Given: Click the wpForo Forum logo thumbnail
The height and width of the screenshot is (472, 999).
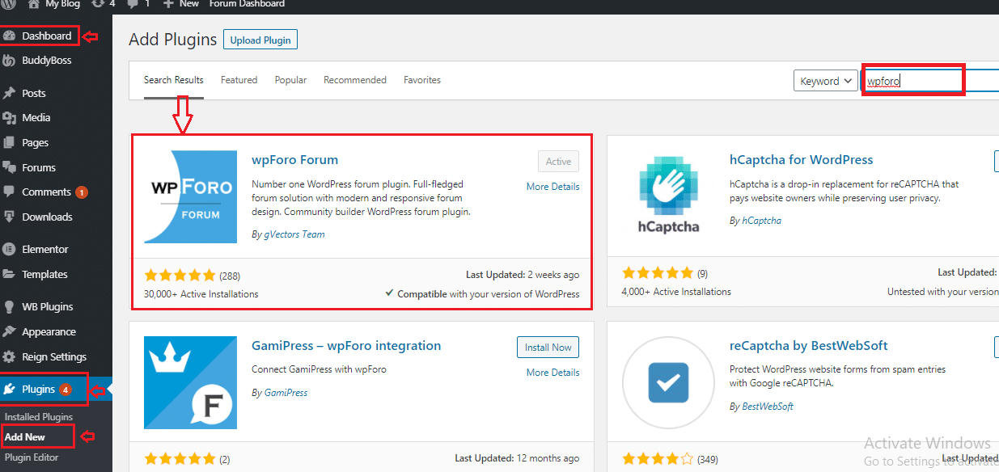Looking at the screenshot, I should point(190,196).
